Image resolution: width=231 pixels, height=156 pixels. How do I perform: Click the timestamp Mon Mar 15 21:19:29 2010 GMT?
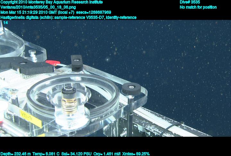[x=29, y=13]
